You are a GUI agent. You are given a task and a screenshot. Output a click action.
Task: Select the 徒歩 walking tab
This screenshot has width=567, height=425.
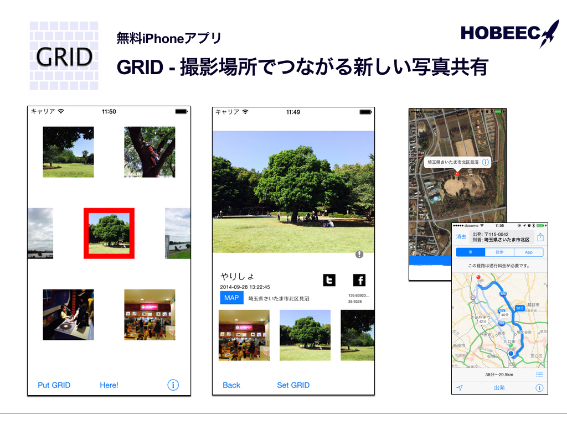click(x=499, y=252)
